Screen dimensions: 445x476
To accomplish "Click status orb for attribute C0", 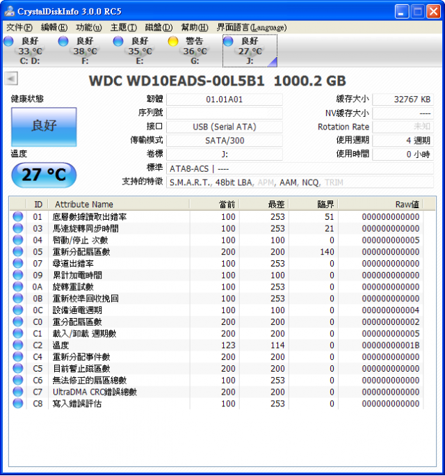I will tap(18, 322).
